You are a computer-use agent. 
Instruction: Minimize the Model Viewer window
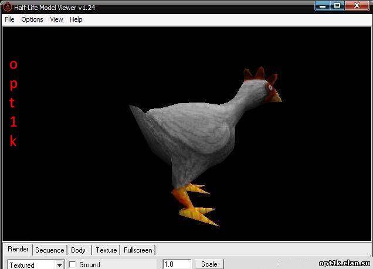[322, 6]
